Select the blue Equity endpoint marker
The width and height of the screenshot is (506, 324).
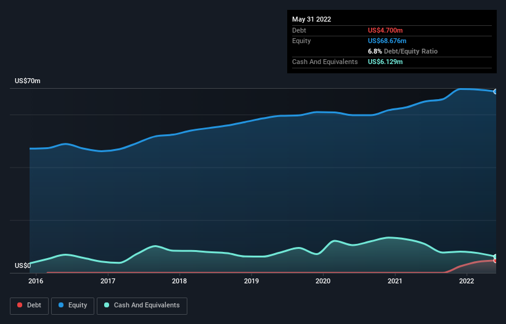click(496, 92)
